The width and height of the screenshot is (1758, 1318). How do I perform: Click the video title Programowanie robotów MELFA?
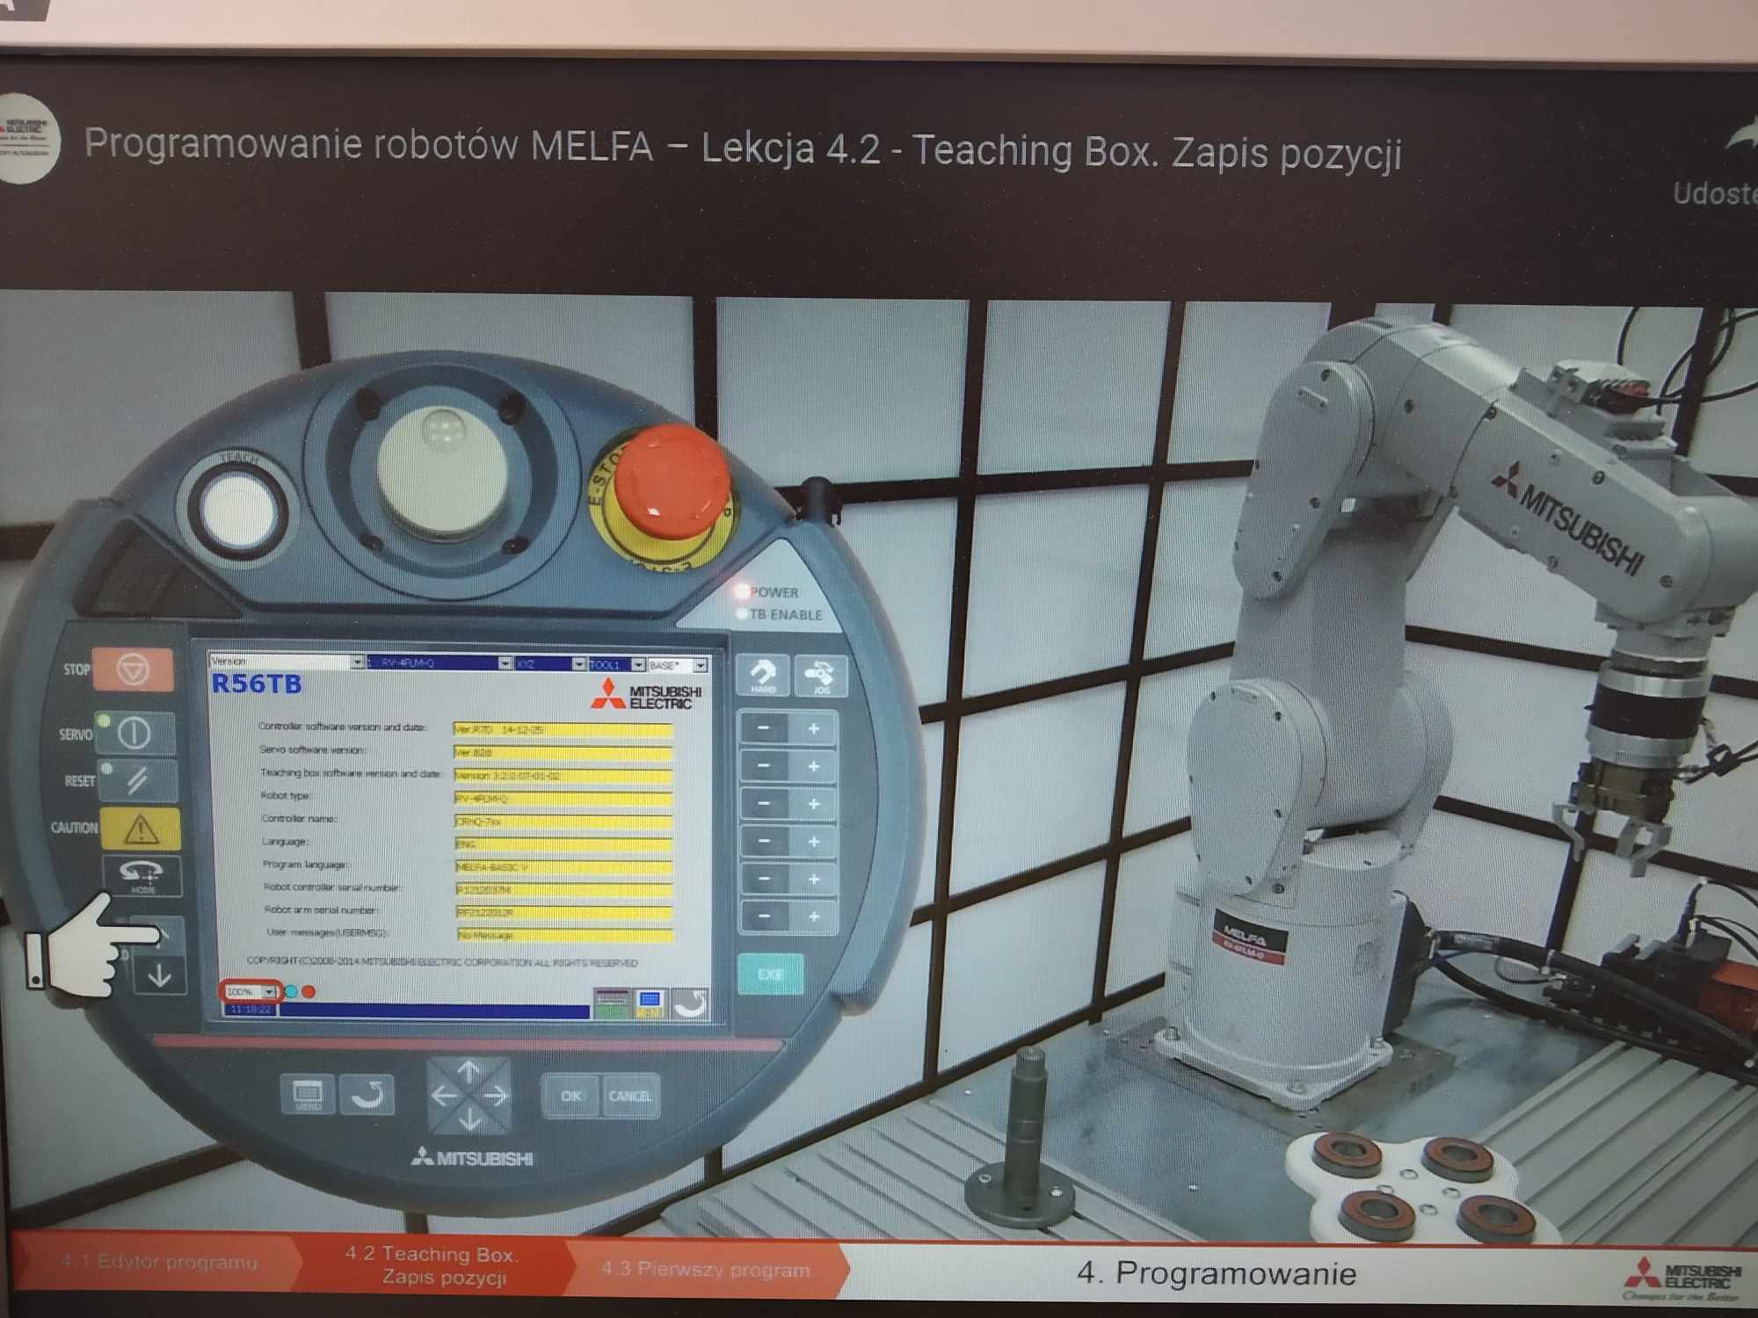click(743, 148)
